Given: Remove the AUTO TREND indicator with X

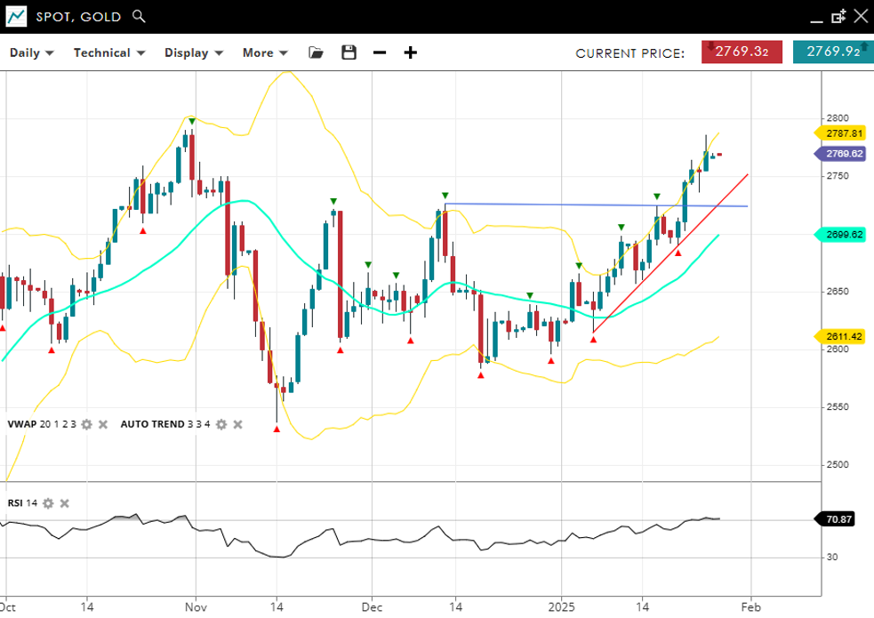Looking at the screenshot, I should pyautogui.click(x=237, y=424).
